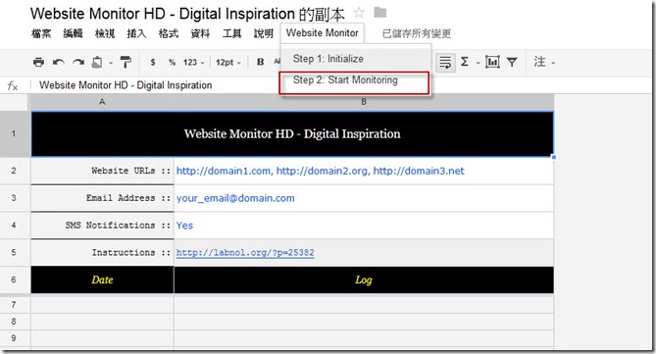
Task: Open the 12pt font size dropdown
Action: pyautogui.click(x=228, y=63)
